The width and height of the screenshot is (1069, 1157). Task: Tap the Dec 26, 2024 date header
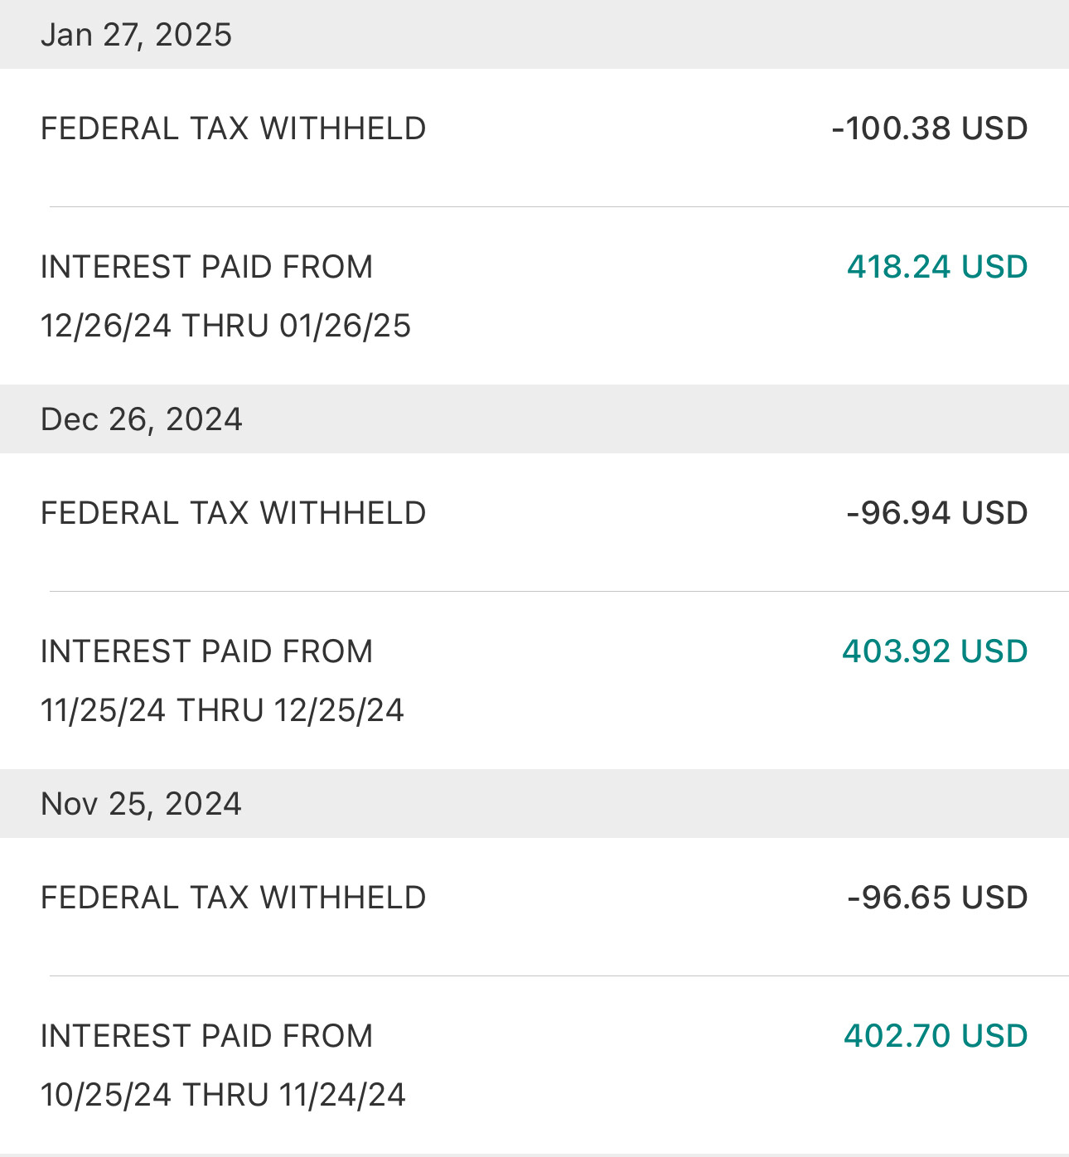tap(142, 419)
